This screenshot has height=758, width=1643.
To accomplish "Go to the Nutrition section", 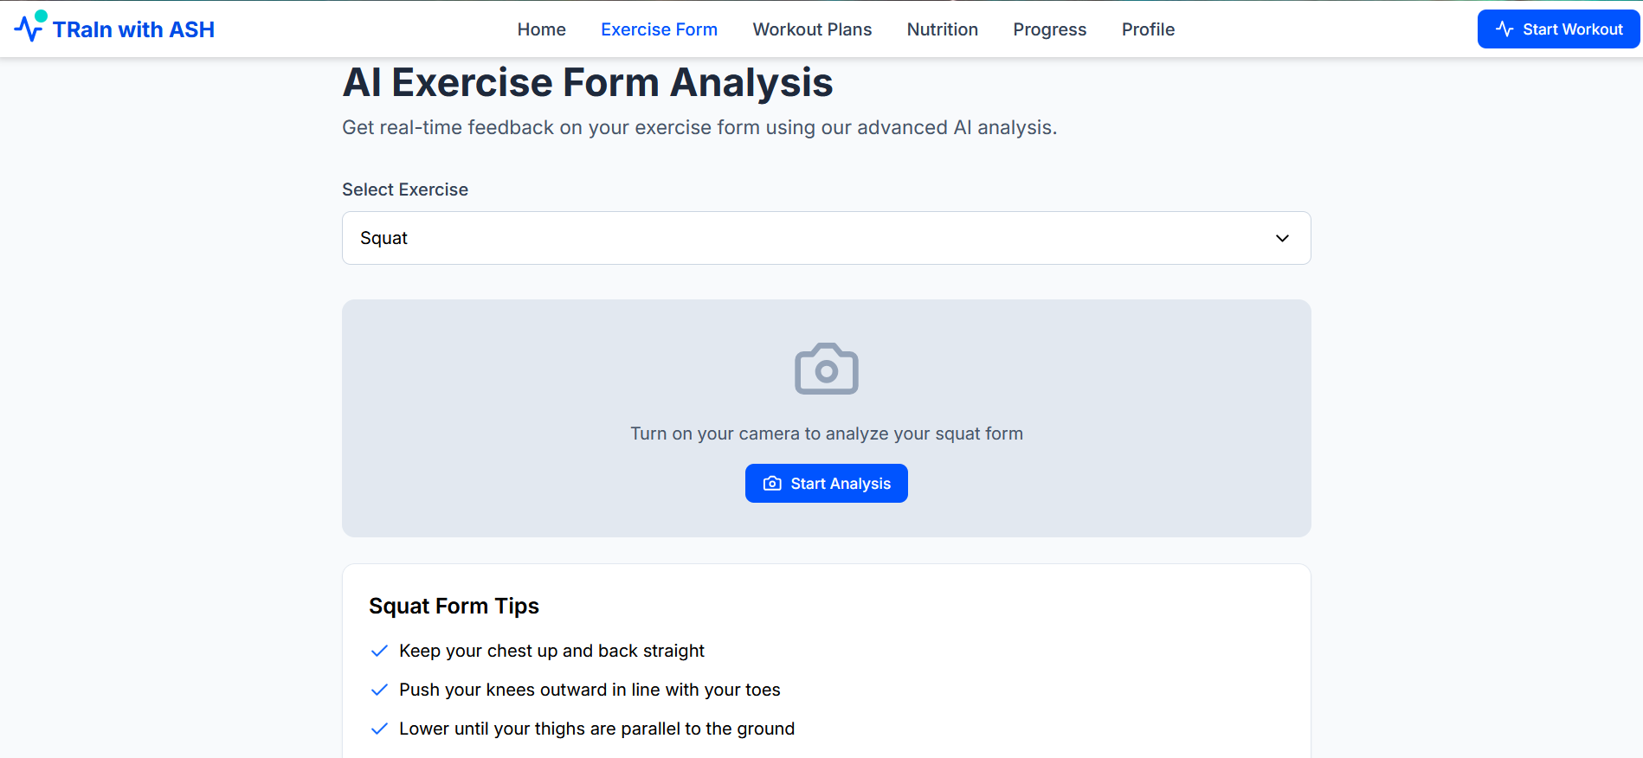I will (x=942, y=29).
